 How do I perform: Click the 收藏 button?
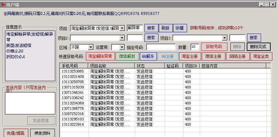click(180, 28)
